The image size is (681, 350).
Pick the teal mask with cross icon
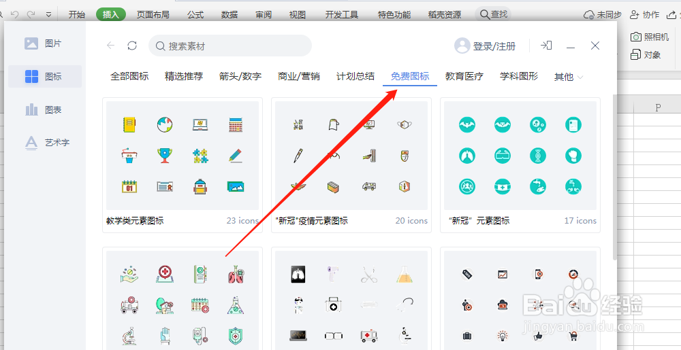[x=503, y=186]
